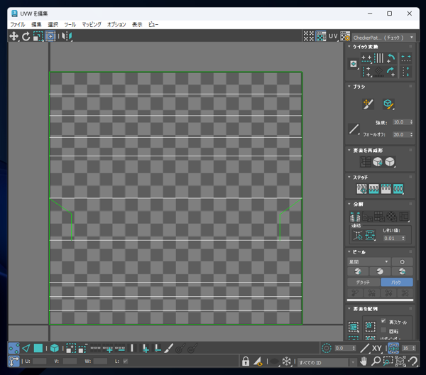426x375 pixels.
Task: Toggle Lock Selected Subobject padlock
Action: pyautogui.click(x=246, y=362)
